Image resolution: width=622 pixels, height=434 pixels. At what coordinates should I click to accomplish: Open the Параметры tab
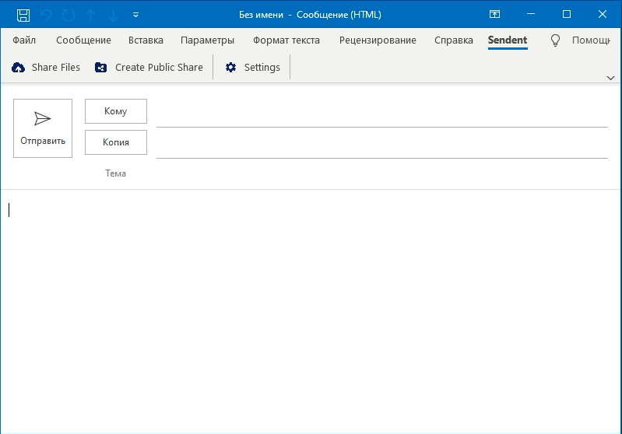point(207,40)
